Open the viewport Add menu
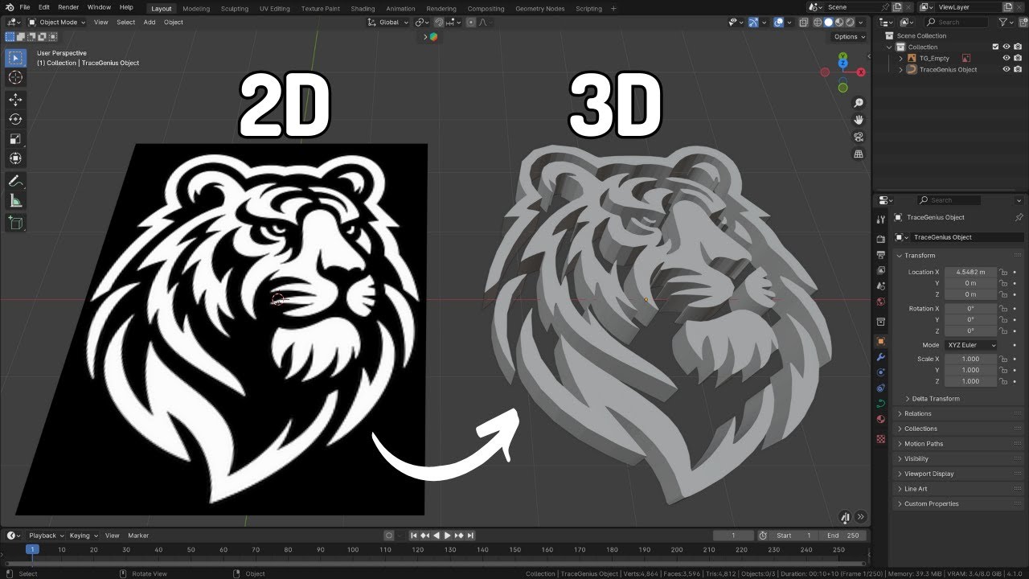Image resolution: width=1029 pixels, height=579 pixels. (x=150, y=23)
